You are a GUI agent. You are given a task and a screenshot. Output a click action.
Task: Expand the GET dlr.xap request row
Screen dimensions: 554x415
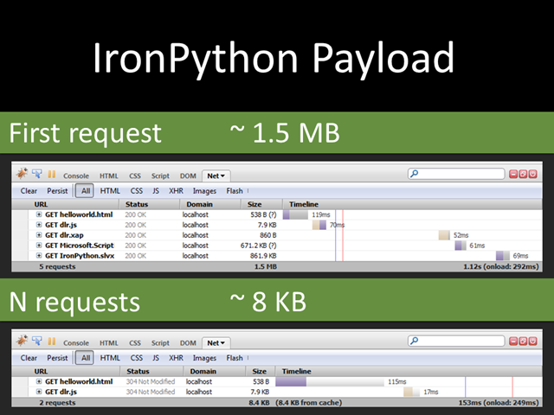click(39, 235)
